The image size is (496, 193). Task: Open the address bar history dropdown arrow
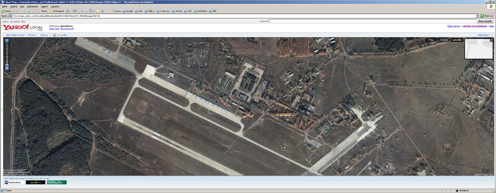point(477,16)
